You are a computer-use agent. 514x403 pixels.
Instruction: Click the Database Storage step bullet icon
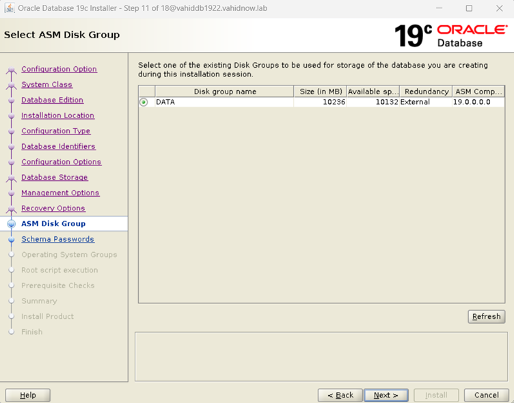11,178
